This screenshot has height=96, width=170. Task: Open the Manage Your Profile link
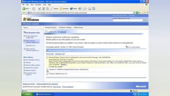(x=28, y=84)
